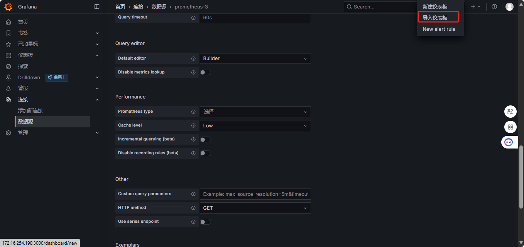Click the compass icon beside 探索
This screenshot has height=247, width=524.
(x=8, y=66)
